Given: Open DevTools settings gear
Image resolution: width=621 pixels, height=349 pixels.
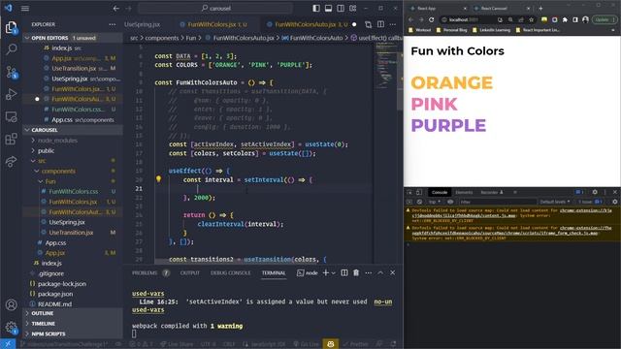Looking at the screenshot, I should [595, 192].
